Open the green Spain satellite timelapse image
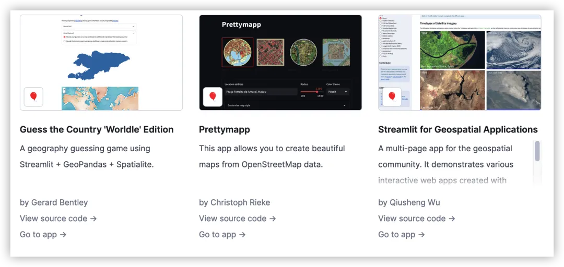The height and width of the screenshot is (267, 564). point(452,50)
